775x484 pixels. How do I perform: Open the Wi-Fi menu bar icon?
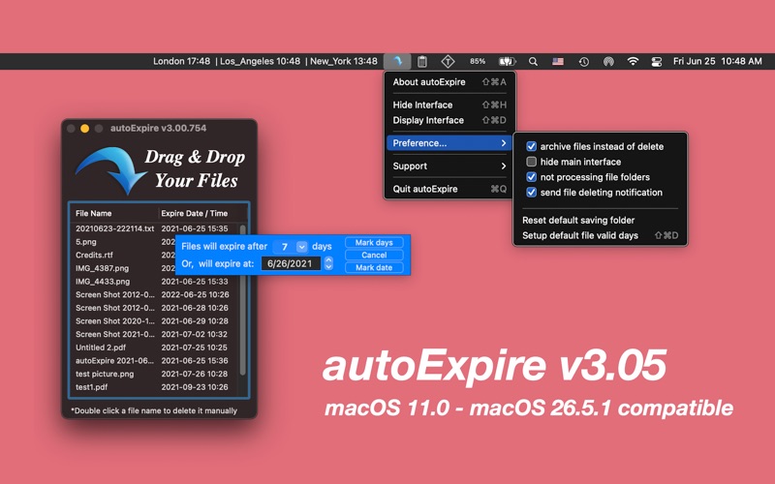(633, 61)
